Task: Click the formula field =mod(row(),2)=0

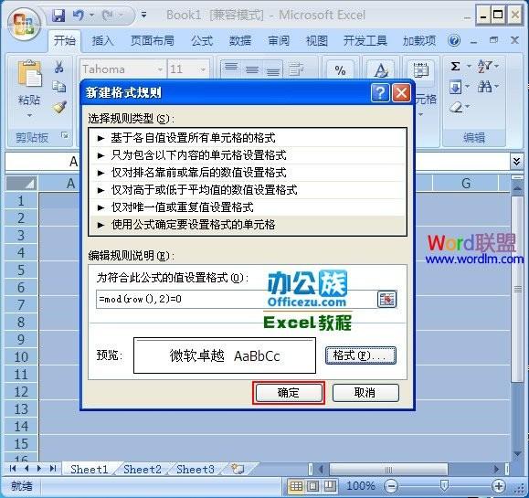Action: click(x=236, y=299)
